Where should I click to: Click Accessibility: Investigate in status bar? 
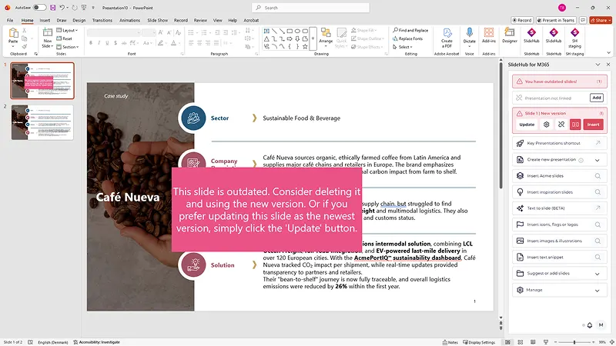coord(97,342)
